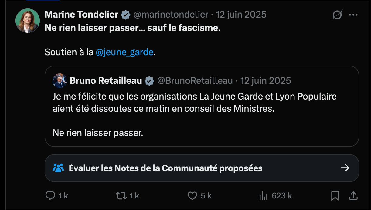
Task: Click the verified badge beside Marine Tondelier
Action: click(x=126, y=15)
